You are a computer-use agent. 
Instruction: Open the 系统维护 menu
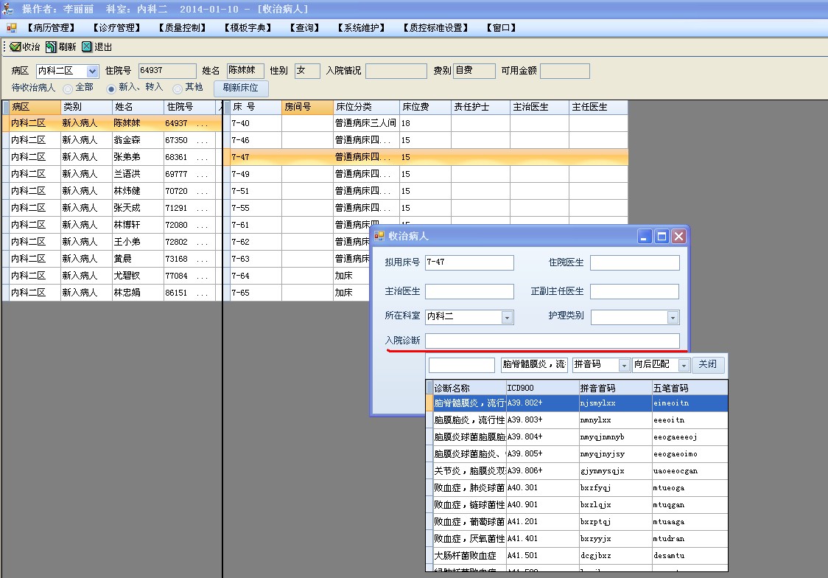click(361, 27)
